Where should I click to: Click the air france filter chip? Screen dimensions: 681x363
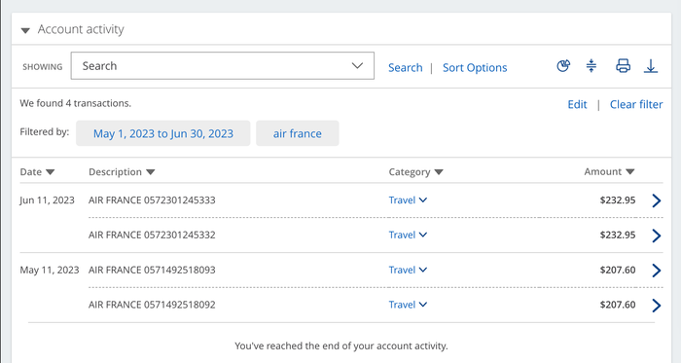pyautogui.click(x=298, y=133)
